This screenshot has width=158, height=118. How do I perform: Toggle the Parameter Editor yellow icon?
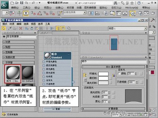click(63, 28)
